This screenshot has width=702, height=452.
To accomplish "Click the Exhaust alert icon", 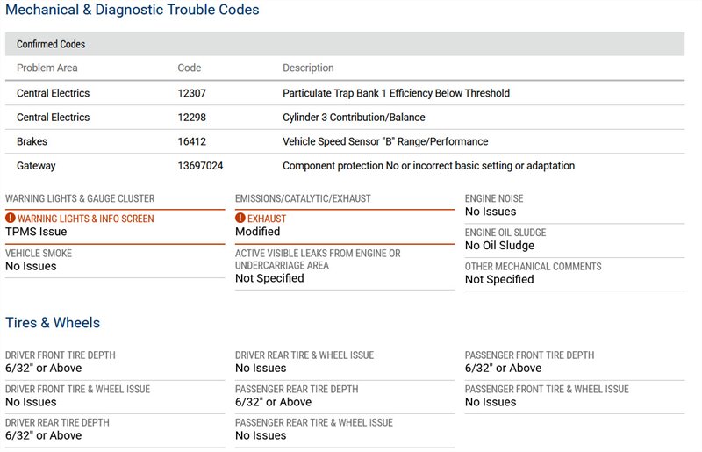I will [x=240, y=219].
